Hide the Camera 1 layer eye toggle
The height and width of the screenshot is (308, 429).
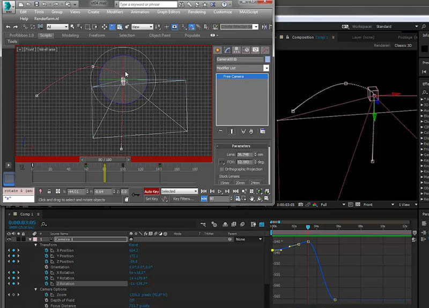click(x=9, y=239)
